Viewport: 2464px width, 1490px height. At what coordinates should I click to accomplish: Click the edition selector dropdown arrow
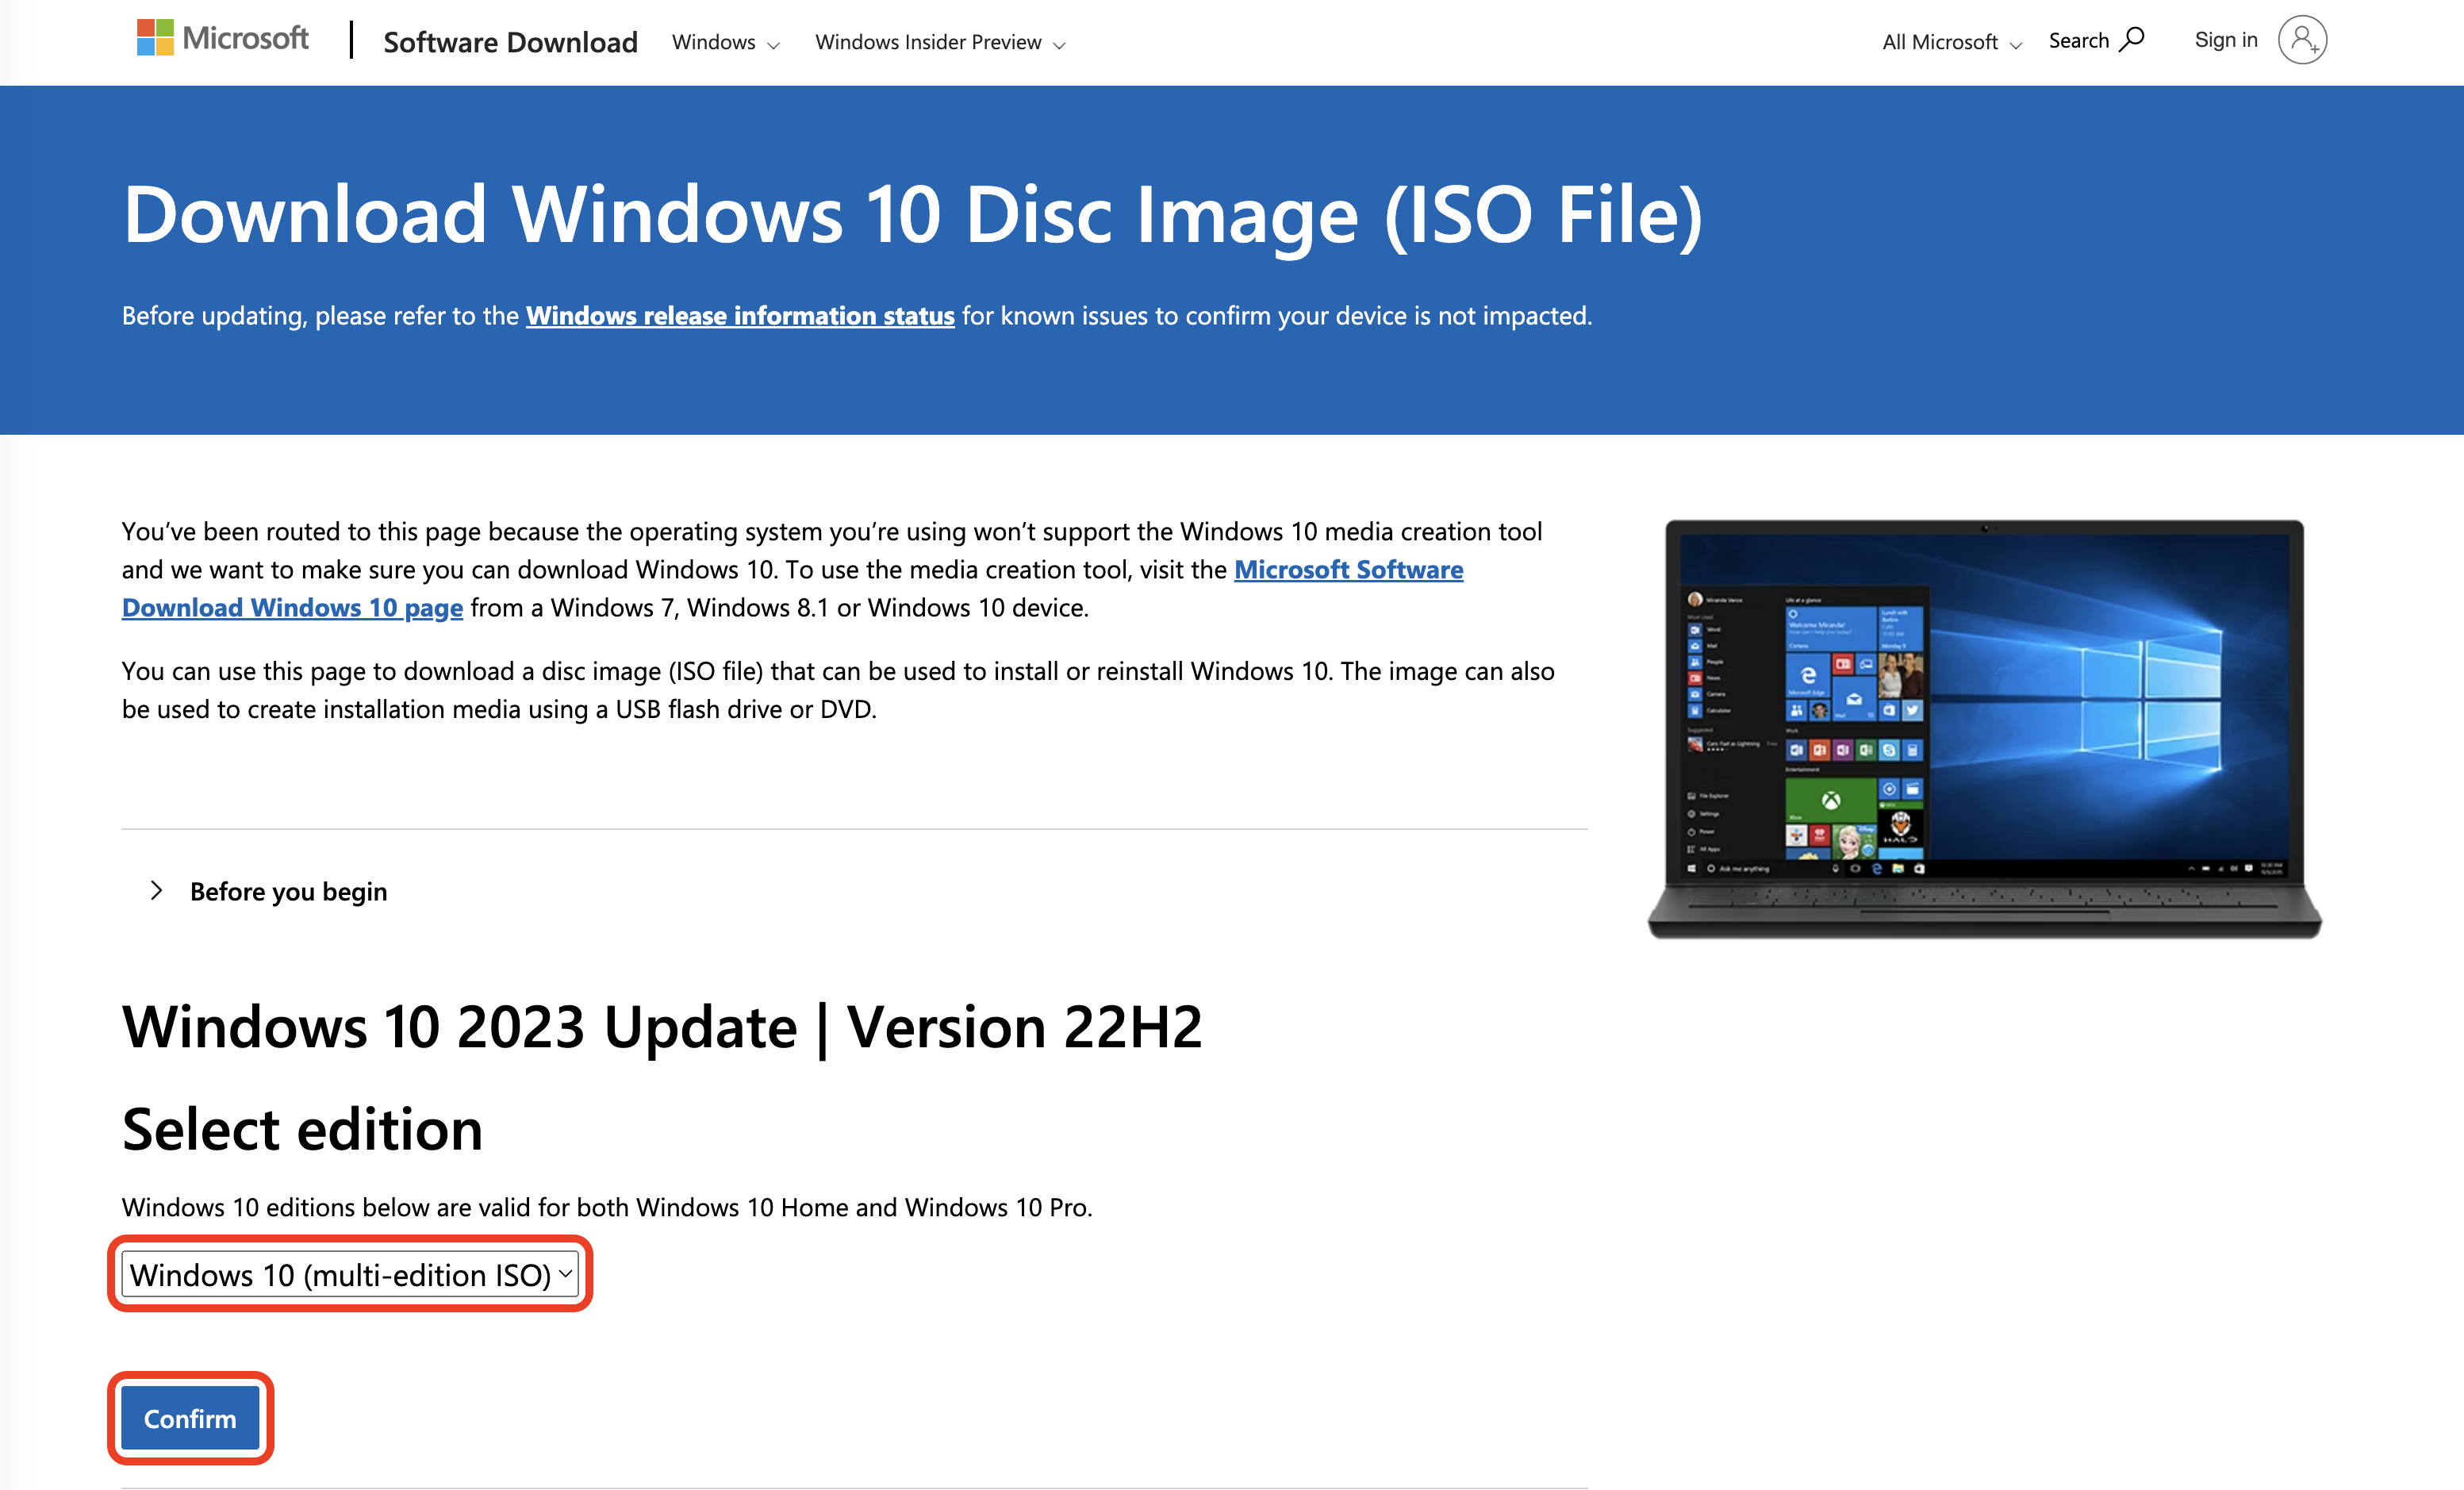coord(565,1274)
